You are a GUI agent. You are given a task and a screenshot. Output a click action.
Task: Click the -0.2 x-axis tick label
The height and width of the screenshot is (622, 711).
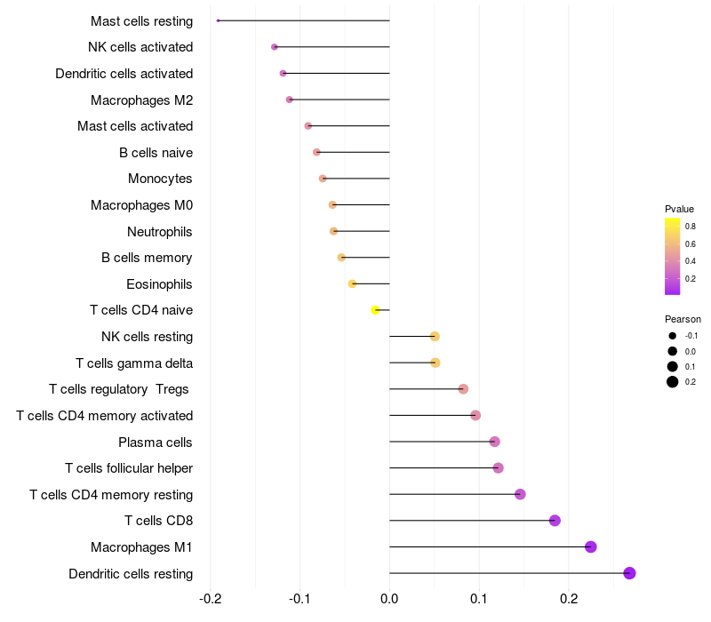click(x=210, y=599)
